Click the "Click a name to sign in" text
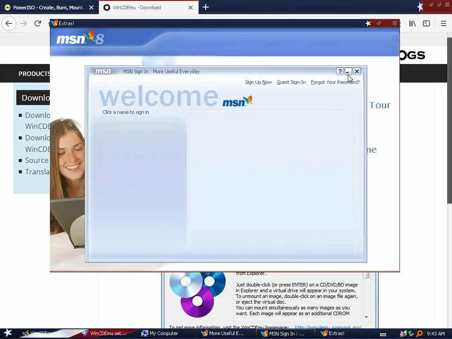The width and height of the screenshot is (452, 339). coord(126,112)
